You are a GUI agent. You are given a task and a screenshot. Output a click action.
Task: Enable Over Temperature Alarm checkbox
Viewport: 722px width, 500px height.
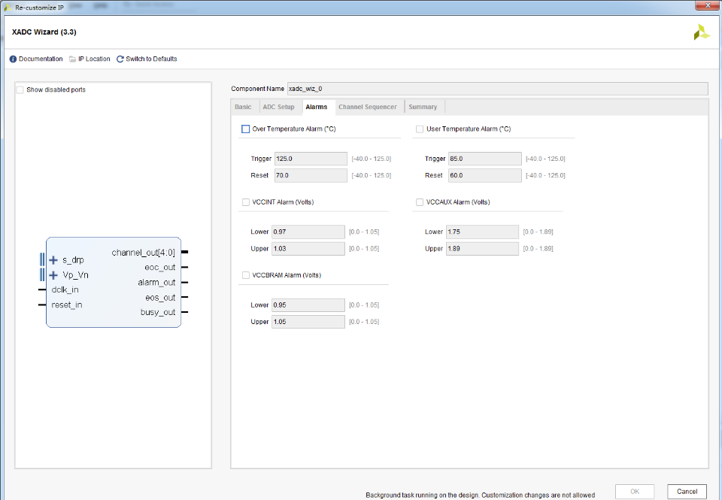pos(245,129)
